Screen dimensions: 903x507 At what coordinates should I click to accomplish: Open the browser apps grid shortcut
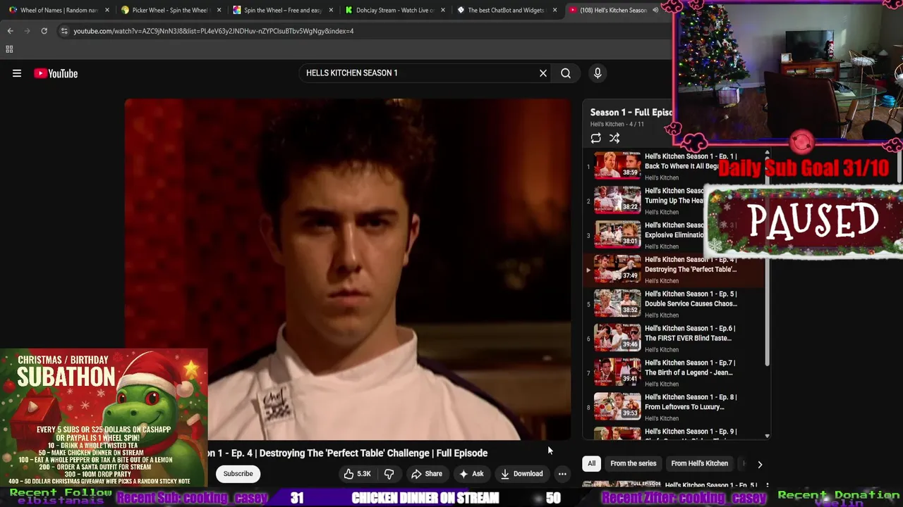pyautogui.click(x=9, y=49)
